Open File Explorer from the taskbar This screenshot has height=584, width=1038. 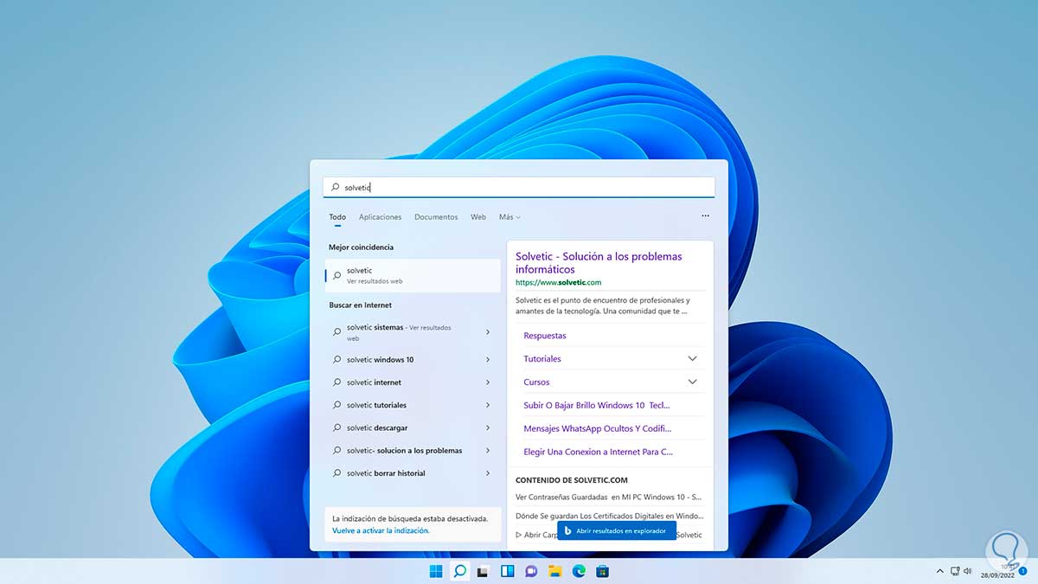(555, 571)
